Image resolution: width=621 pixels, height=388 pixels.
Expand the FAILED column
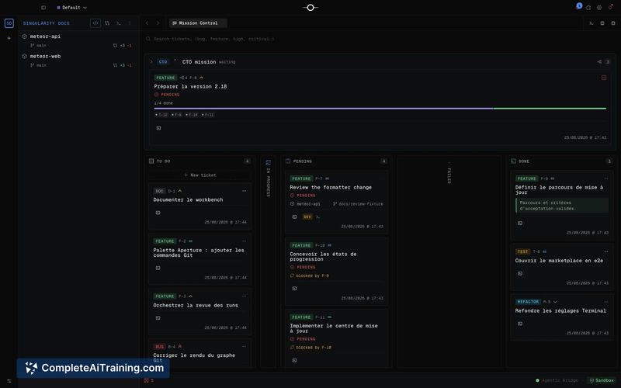coord(449,173)
